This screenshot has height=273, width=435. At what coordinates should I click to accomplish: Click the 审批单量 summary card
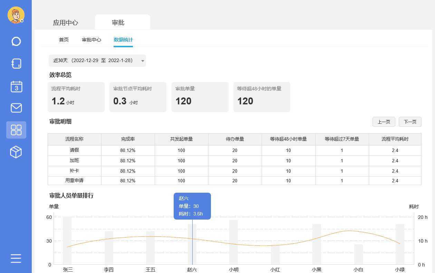200,97
